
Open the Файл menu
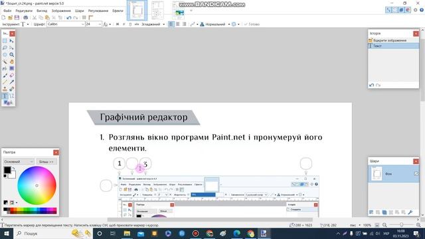point(7,11)
